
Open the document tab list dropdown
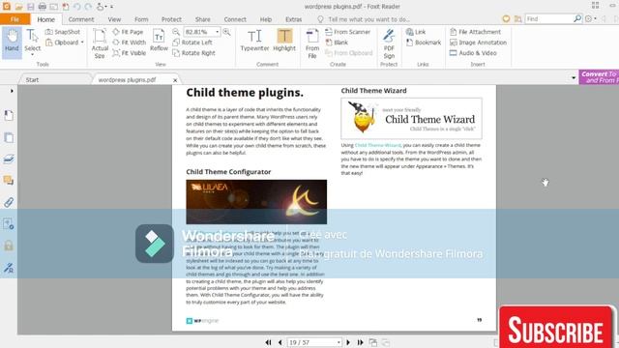pos(574,77)
